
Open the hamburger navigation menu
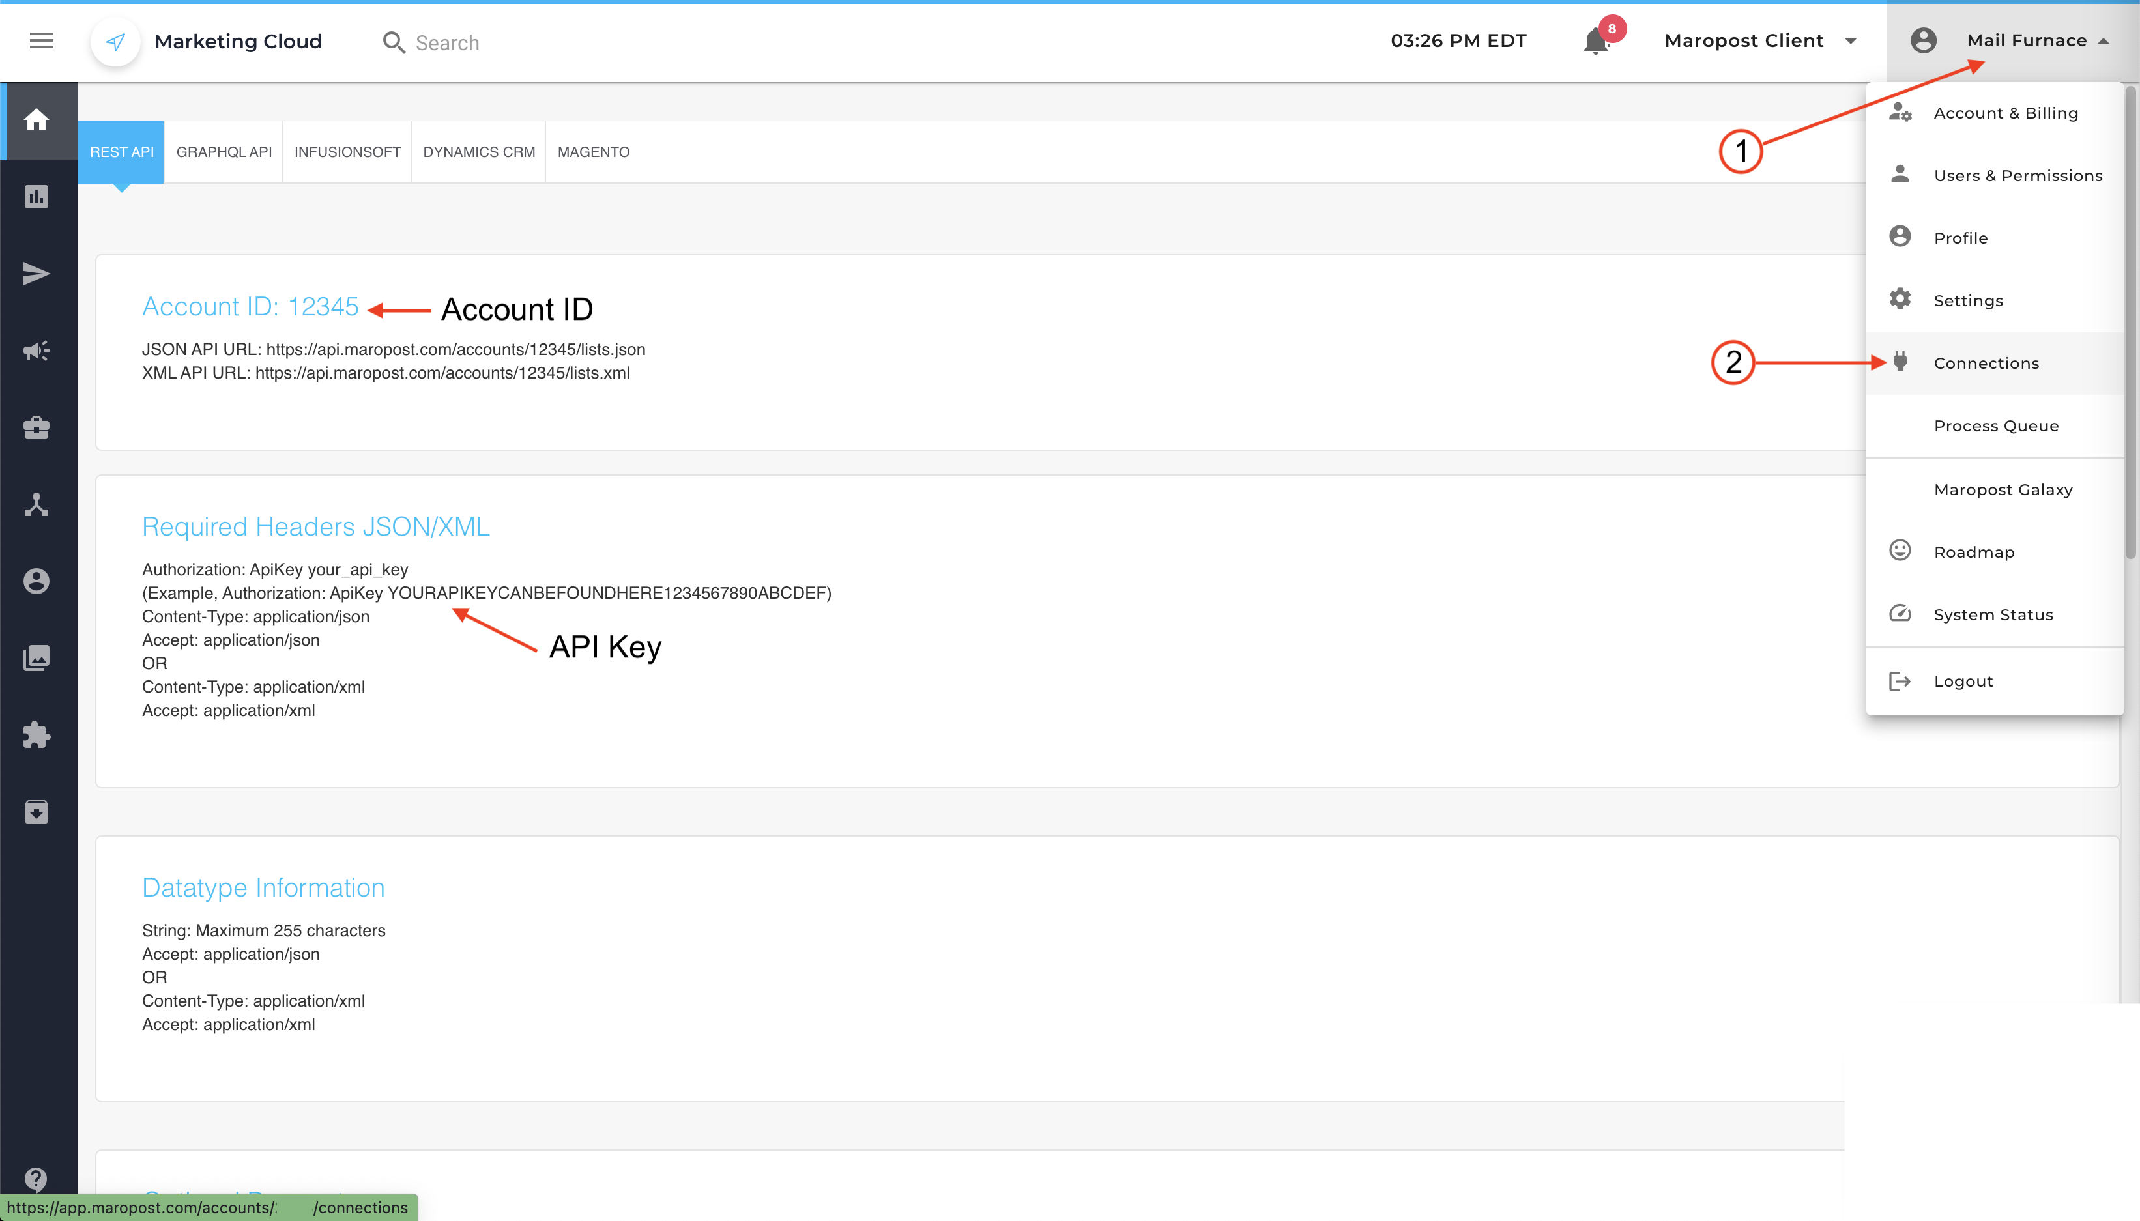click(41, 41)
